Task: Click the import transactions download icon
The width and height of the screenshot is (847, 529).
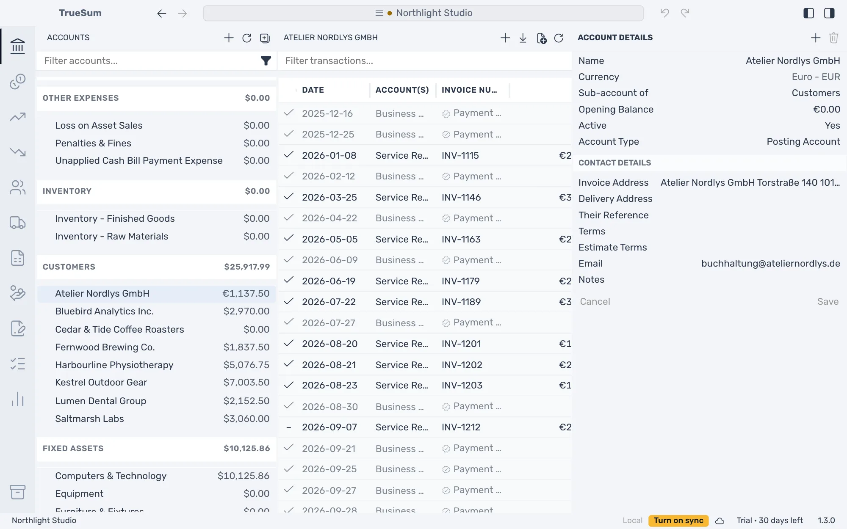Action: pyautogui.click(x=523, y=38)
